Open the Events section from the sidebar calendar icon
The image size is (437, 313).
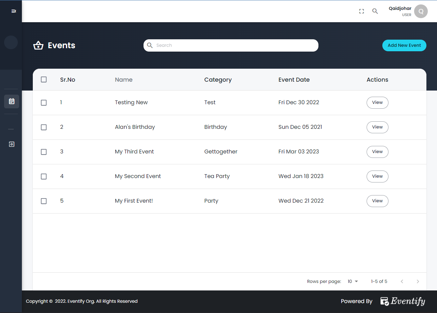point(11,101)
